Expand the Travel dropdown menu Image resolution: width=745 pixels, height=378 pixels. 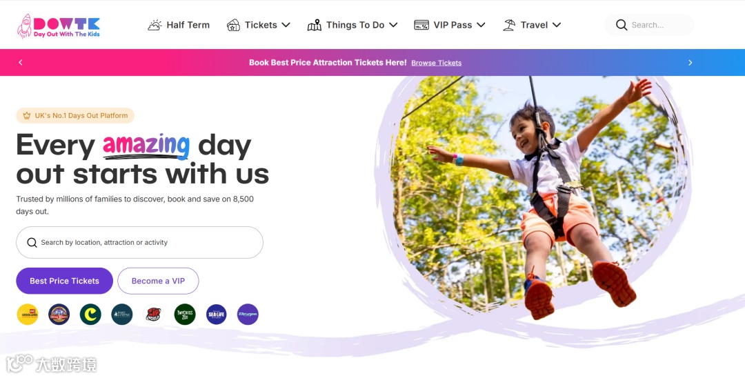point(532,25)
